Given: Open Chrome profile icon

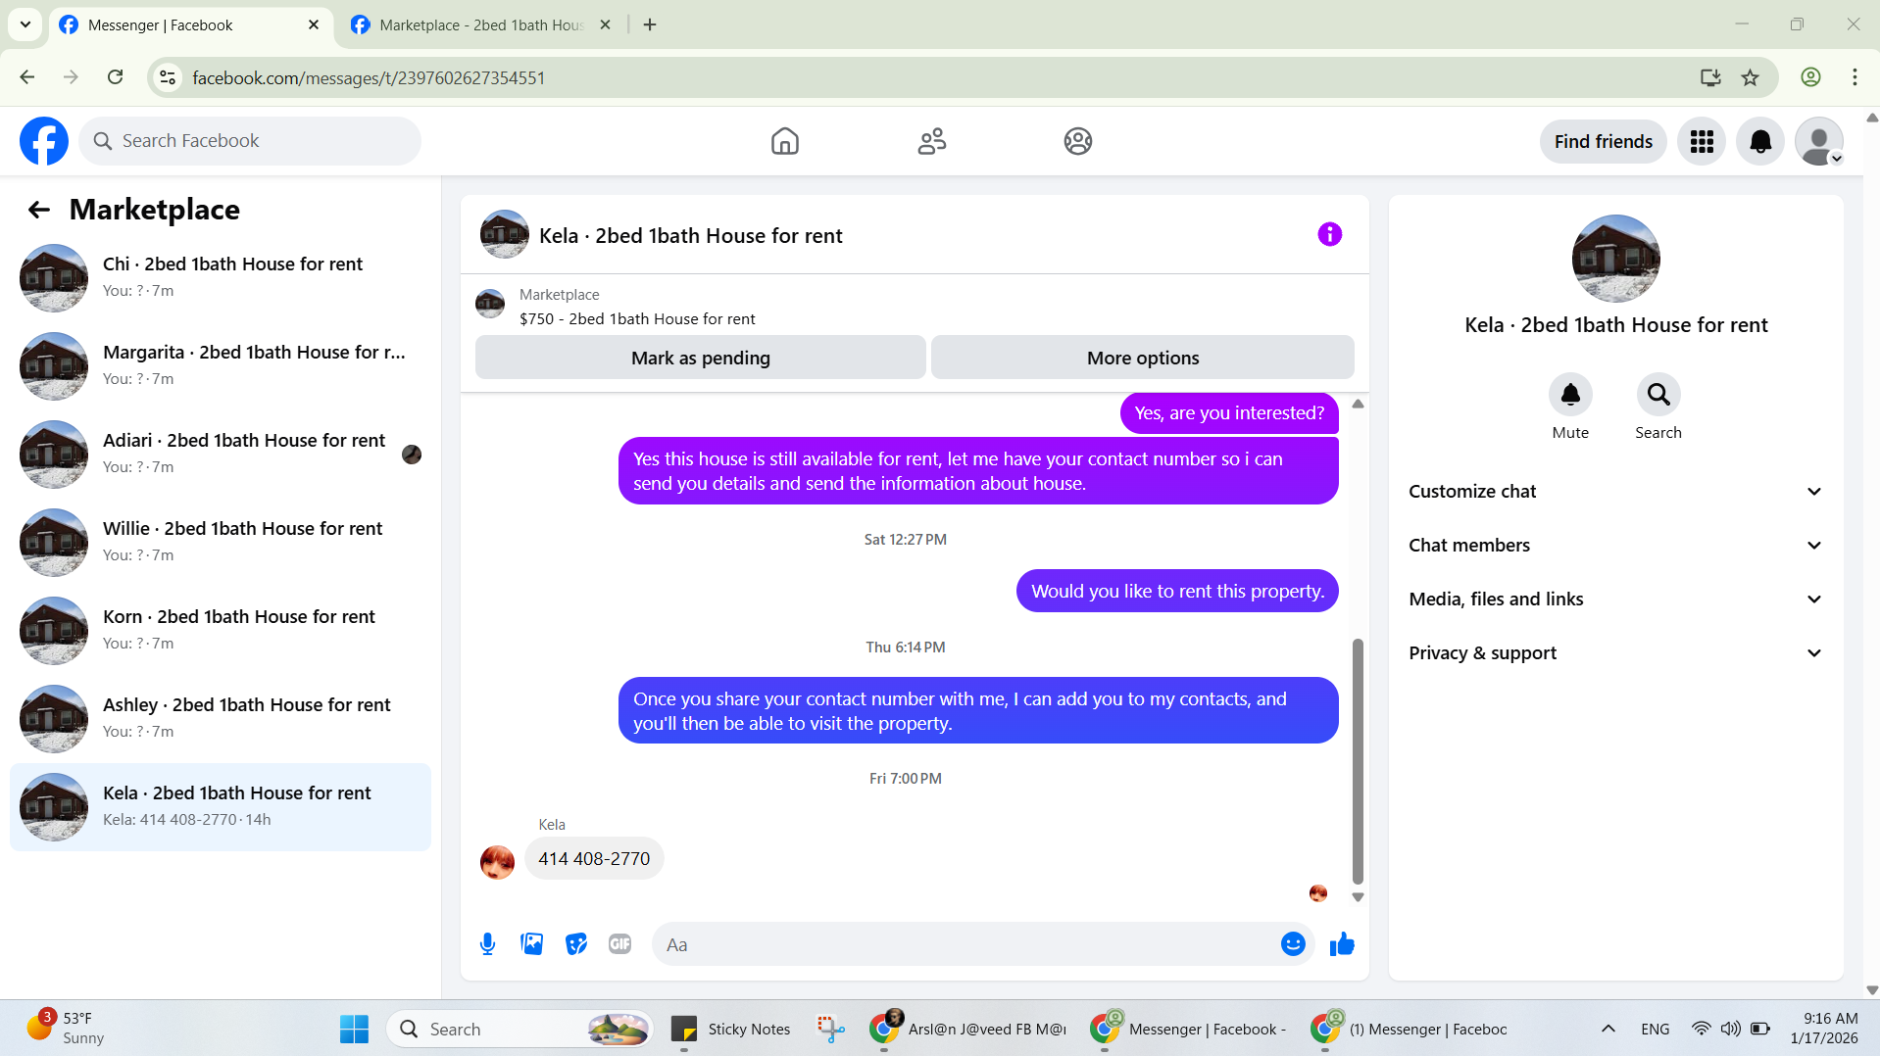Looking at the screenshot, I should pos(1810,77).
